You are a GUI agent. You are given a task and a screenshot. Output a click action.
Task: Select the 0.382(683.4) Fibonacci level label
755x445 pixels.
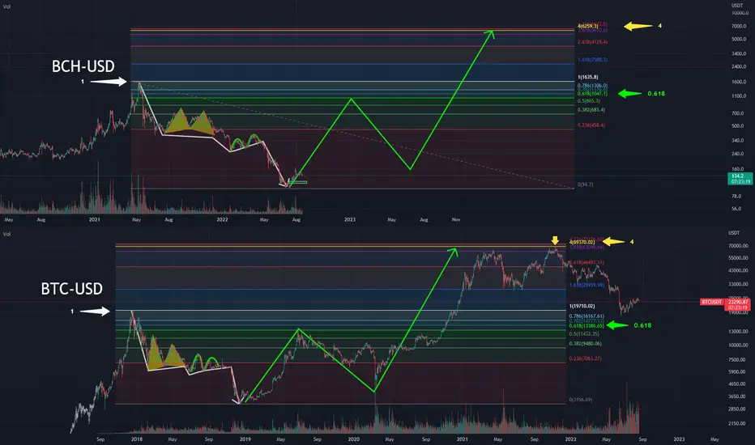coord(591,110)
